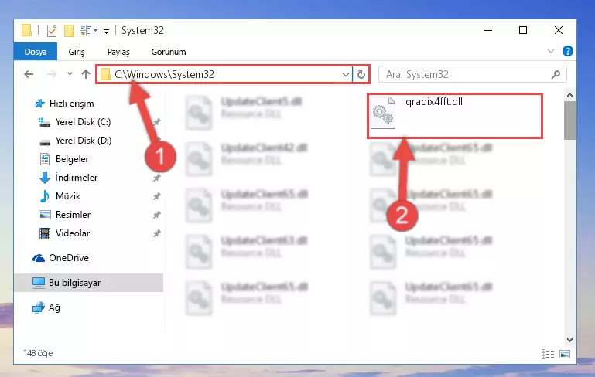This screenshot has height=377, width=595.
Task: Open the Help question mark icon
Action: click(x=568, y=51)
